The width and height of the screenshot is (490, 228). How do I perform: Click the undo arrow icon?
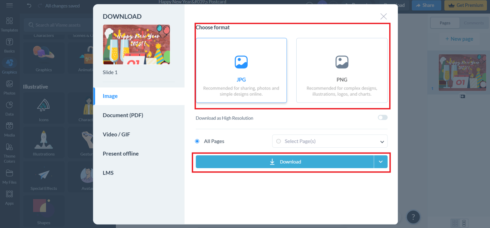[x=29, y=6]
